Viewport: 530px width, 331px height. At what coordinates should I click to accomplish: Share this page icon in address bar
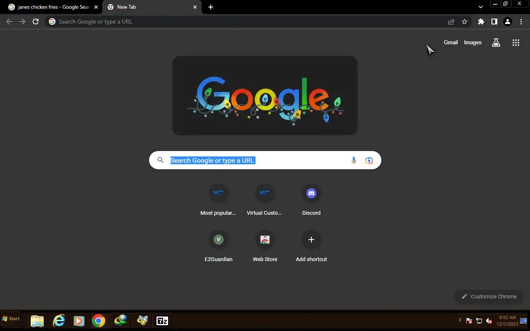451,22
